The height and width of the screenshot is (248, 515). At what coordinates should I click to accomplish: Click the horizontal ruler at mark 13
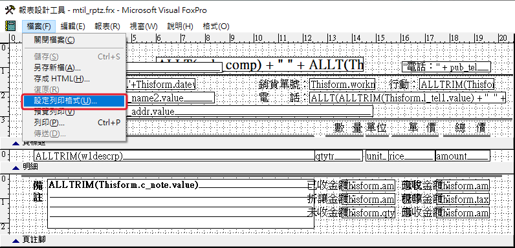pos(331,38)
